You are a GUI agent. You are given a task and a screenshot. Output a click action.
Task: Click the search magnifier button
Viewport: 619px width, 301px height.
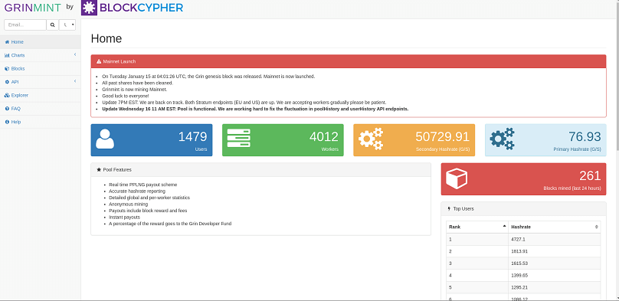coord(53,25)
